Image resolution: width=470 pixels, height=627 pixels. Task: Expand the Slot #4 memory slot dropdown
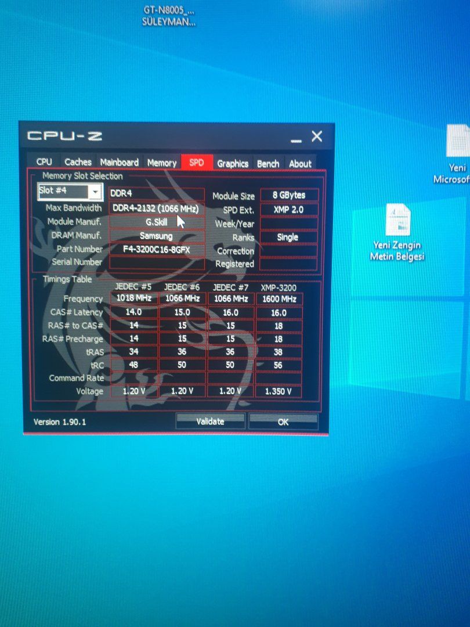point(95,192)
